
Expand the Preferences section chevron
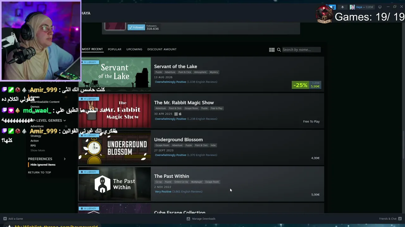point(65,159)
